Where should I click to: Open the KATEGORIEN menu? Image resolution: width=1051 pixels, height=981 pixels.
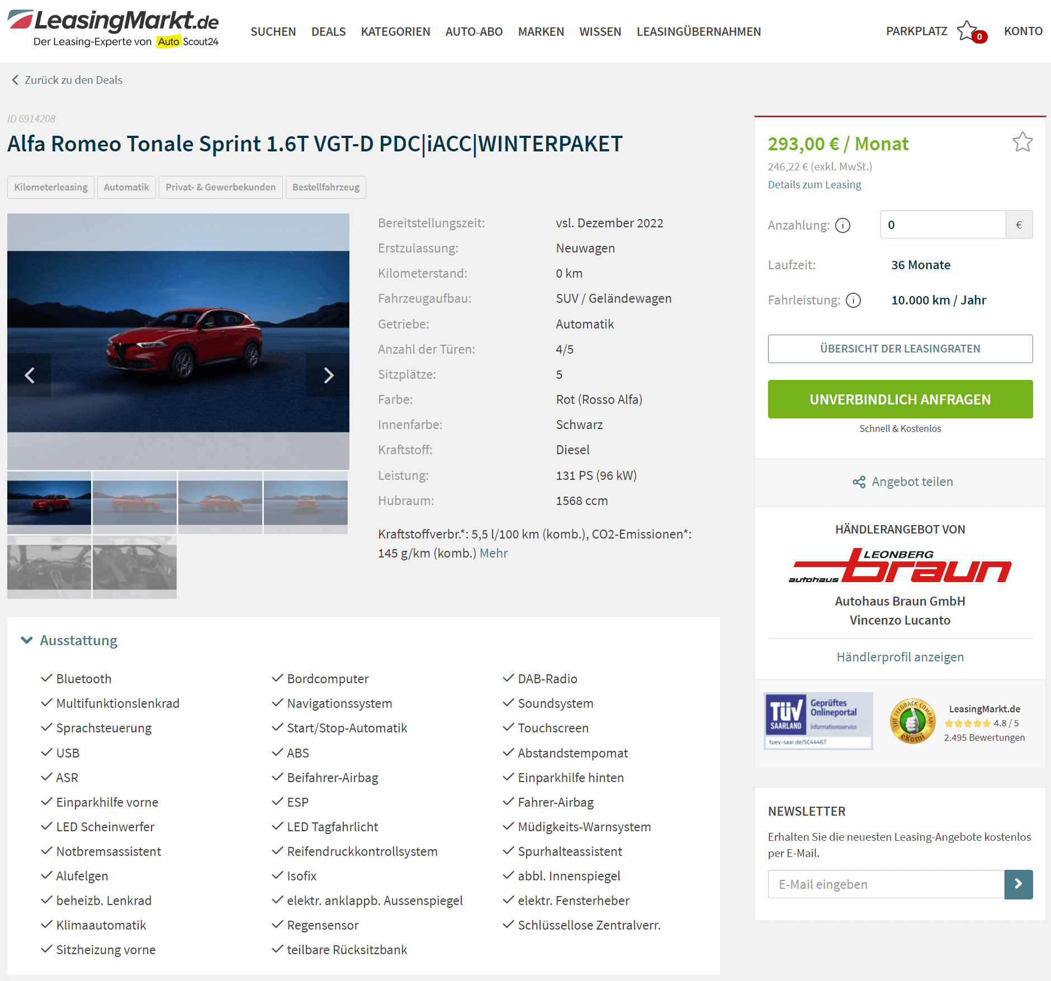(396, 31)
